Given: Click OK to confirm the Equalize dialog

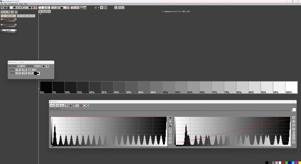Looking at the screenshot, I should [x=57, y=105].
